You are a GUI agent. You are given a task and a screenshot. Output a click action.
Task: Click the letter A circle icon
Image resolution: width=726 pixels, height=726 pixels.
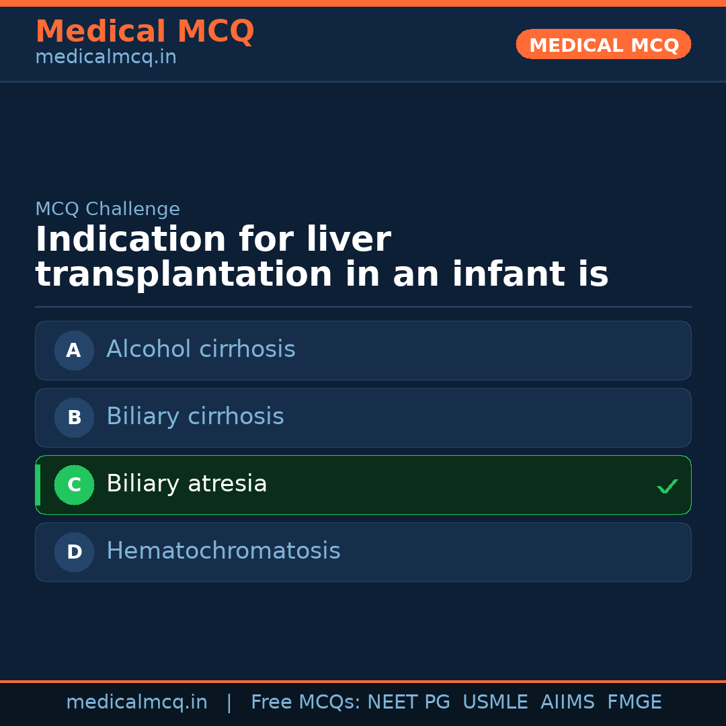[x=74, y=350]
